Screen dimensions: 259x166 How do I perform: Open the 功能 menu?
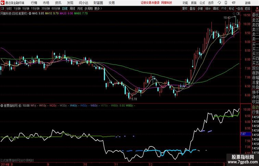click(x=185, y=3)
